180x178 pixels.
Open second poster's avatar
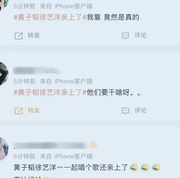tap(4, 74)
